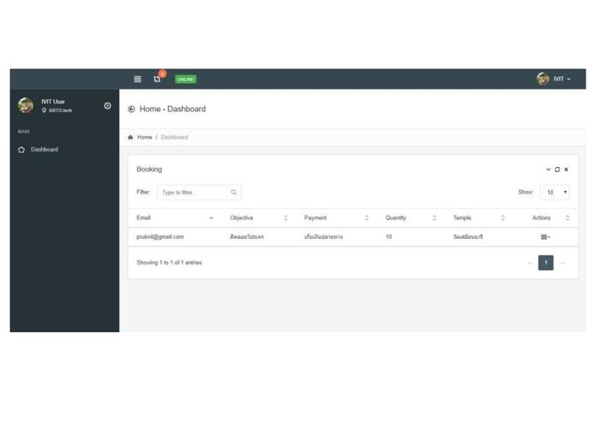This screenshot has height=423, width=596.
Task: Collapse the Booking panel with chevron
Action: pos(548,170)
